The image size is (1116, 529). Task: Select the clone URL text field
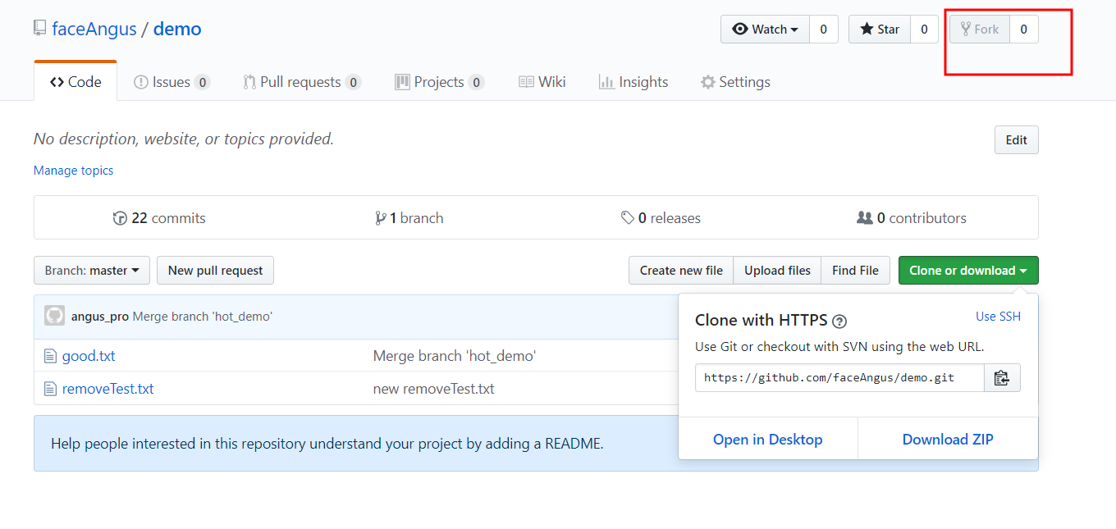(x=839, y=378)
